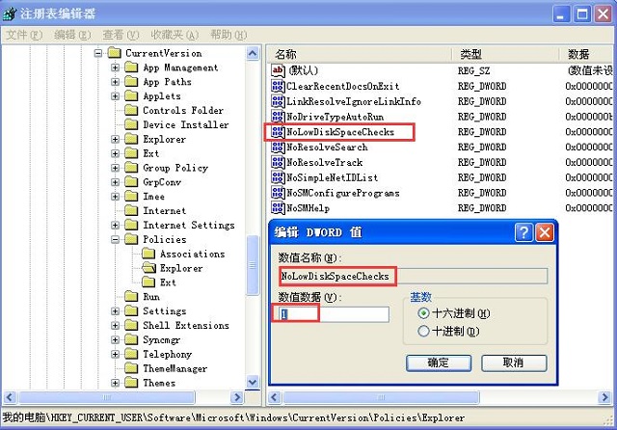
Task: Collapse the CurrentVersion tree node
Action: pyautogui.click(x=98, y=53)
